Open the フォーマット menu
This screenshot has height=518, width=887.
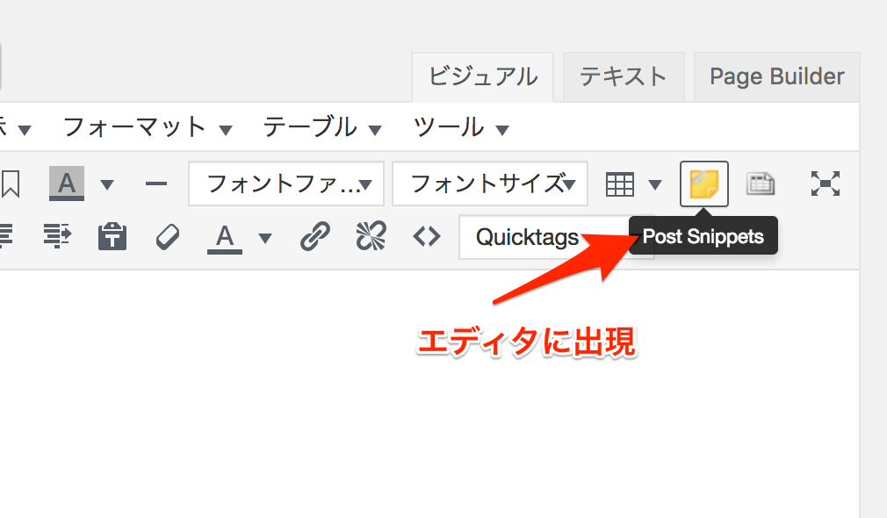click(147, 127)
